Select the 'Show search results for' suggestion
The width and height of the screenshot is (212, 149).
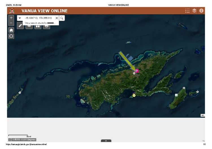coord(41,23)
